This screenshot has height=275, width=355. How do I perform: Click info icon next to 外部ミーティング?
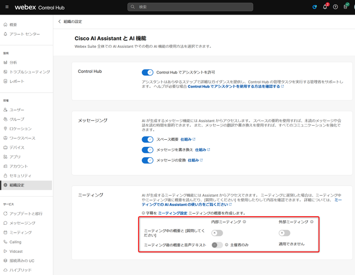[x=312, y=222]
